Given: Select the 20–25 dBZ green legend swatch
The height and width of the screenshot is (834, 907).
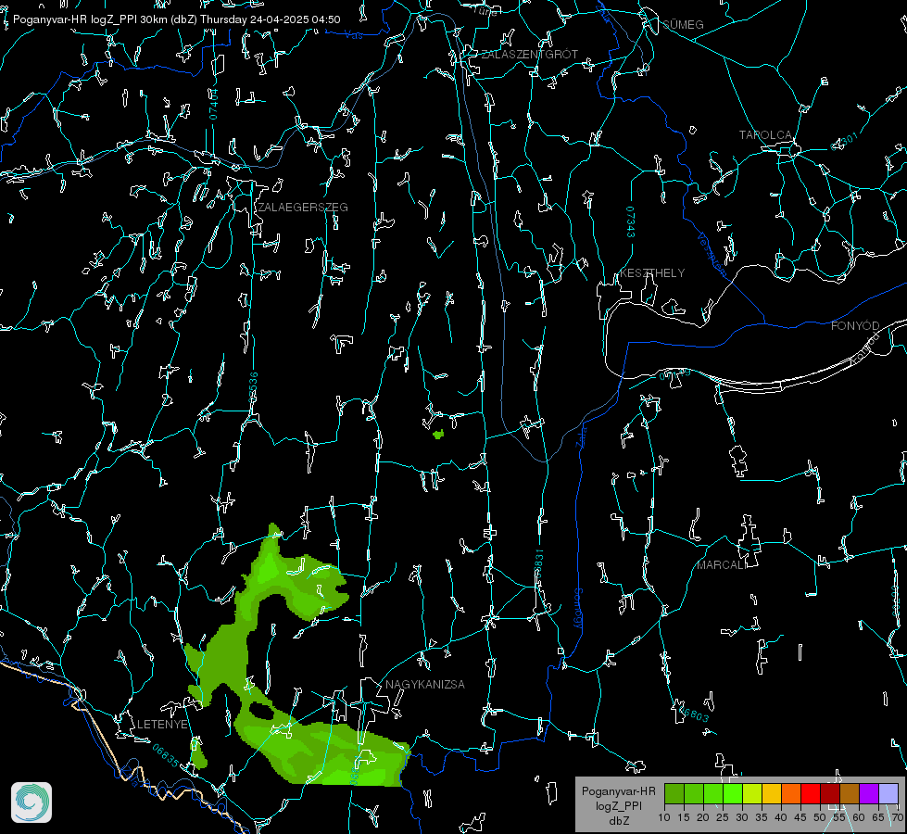Looking at the screenshot, I should pyautogui.click(x=713, y=794).
